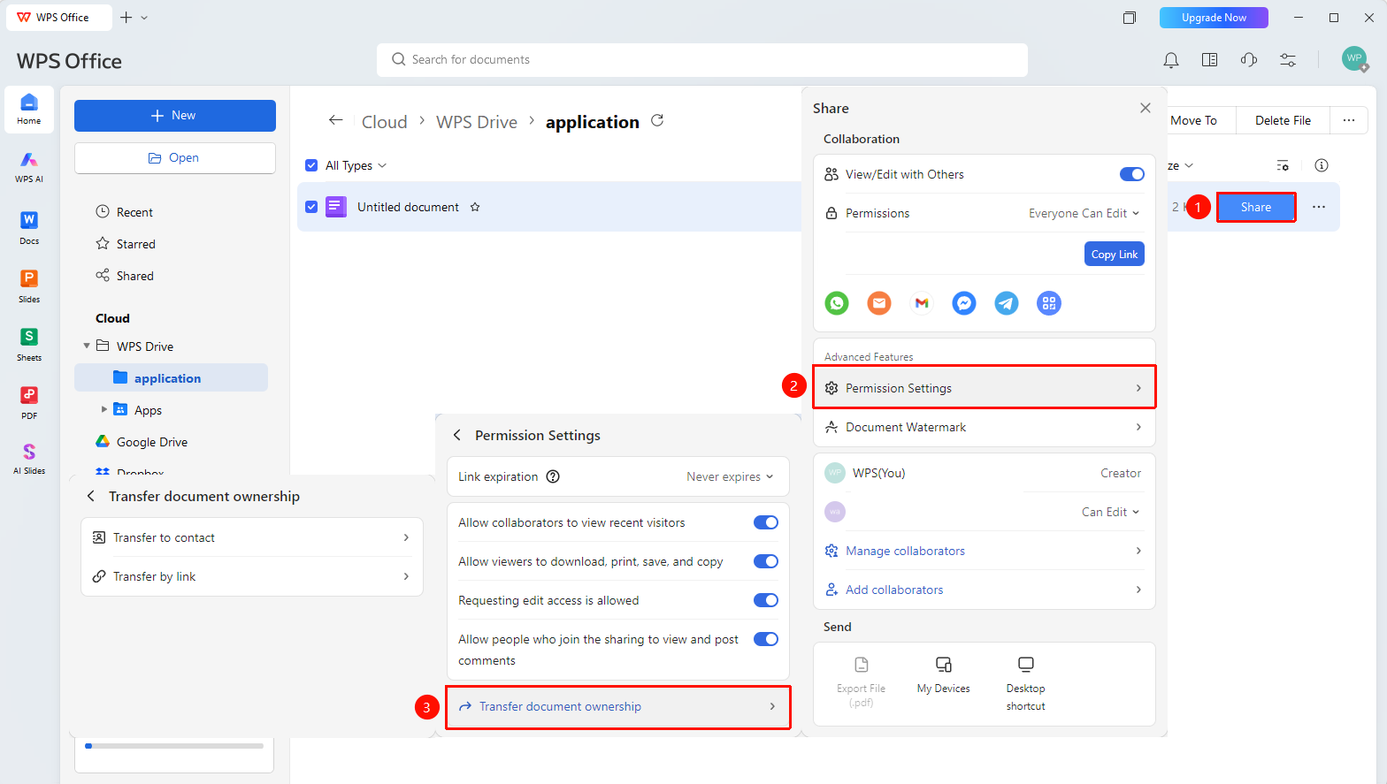Star the Untitled document
The width and height of the screenshot is (1387, 784).
(x=475, y=207)
